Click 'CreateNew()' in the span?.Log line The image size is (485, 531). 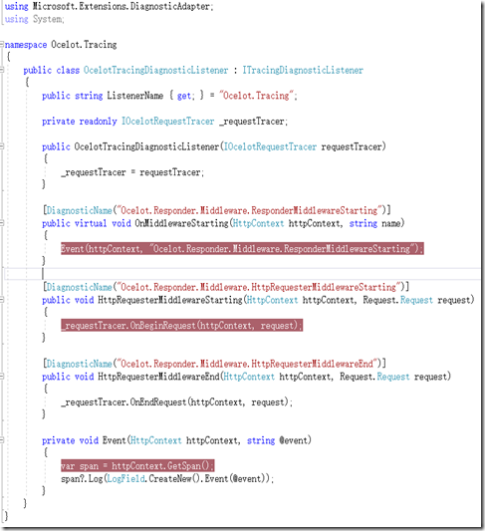click(174, 478)
